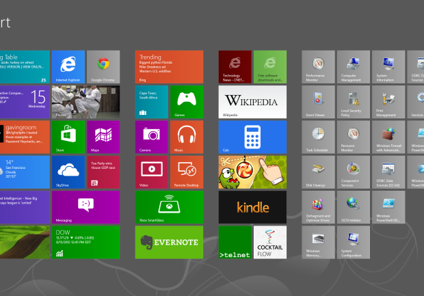The width and height of the screenshot is (424, 296).
Task: Open the Windows Store tile
Action: point(68,137)
